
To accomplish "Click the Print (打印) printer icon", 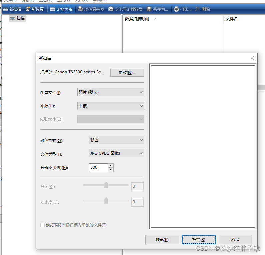I will click(x=176, y=9).
